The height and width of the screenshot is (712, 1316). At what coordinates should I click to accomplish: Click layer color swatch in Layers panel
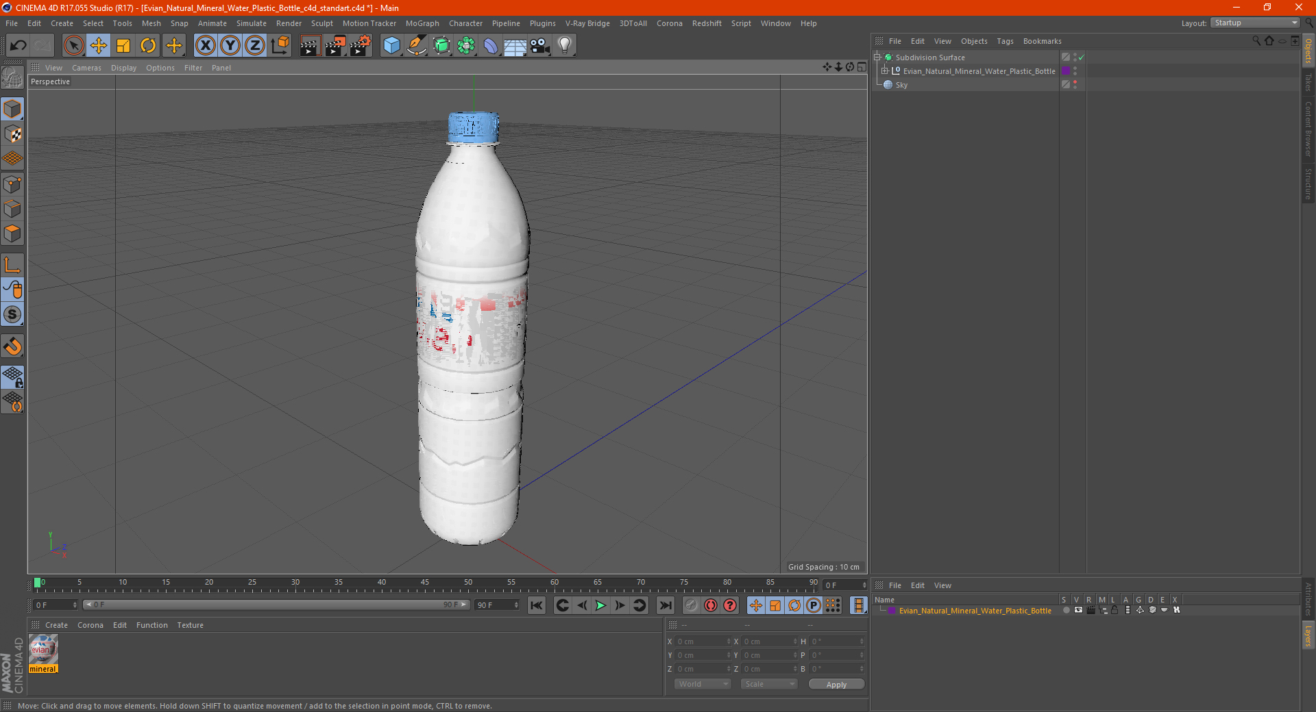[891, 611]
